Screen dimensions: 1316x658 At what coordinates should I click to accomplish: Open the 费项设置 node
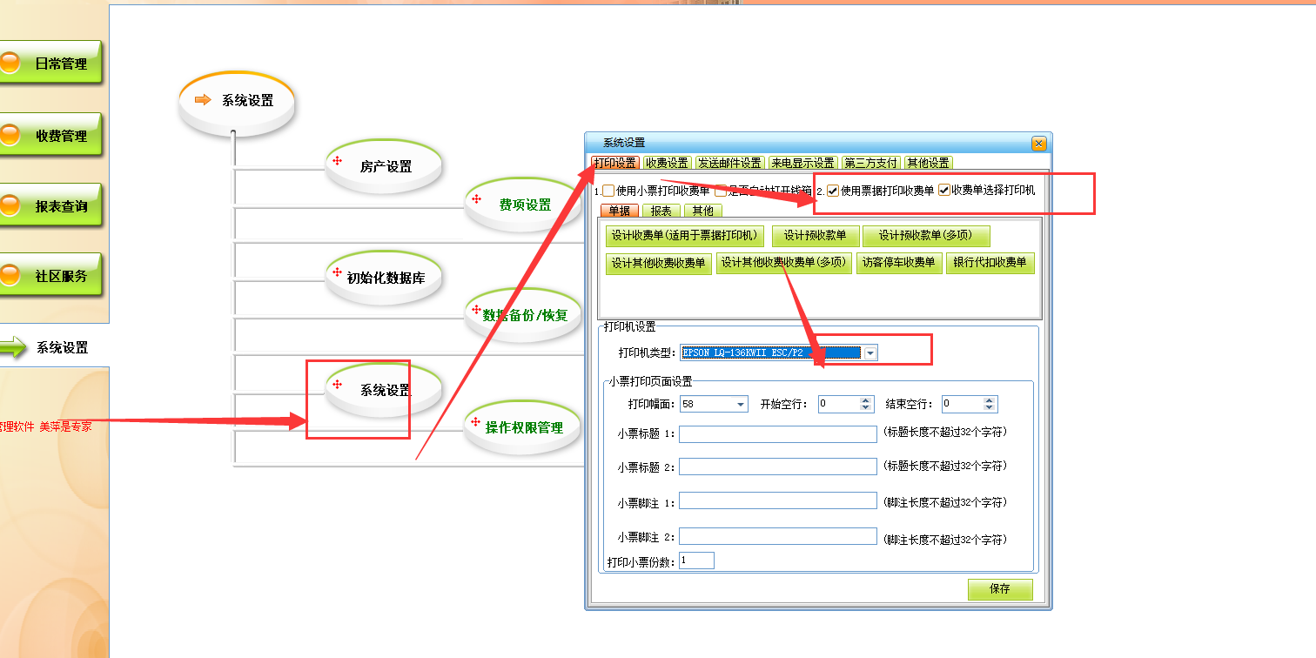[524, 205]
